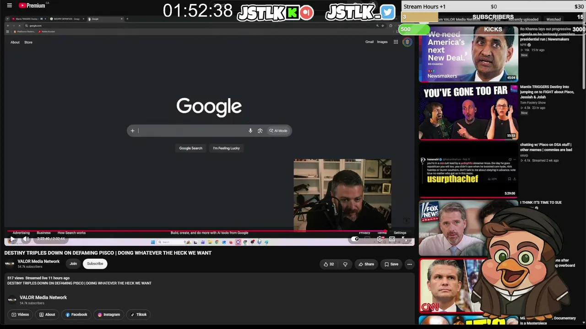586x329 pixels.
Task: Open the YouTube guide hamburger menu
Action: (9, 5)
